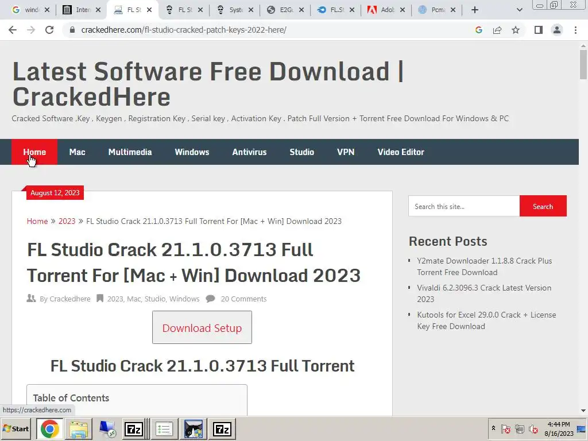This screenshot has width=588, height=441.
Task: Click the red Home item in navigation bar
Action: [x=34, y=152]
